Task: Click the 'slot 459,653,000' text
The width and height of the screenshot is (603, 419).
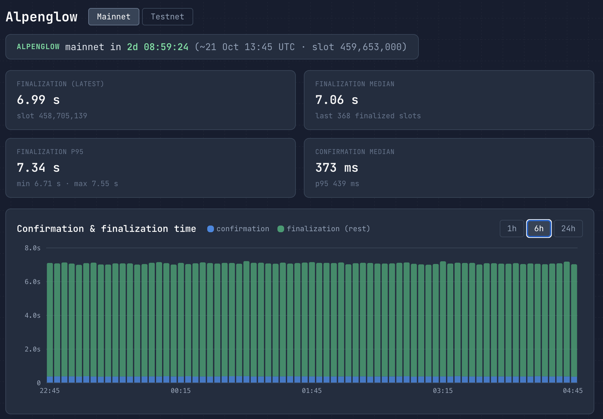Action: pyautogui.click(x=357, y=47)
